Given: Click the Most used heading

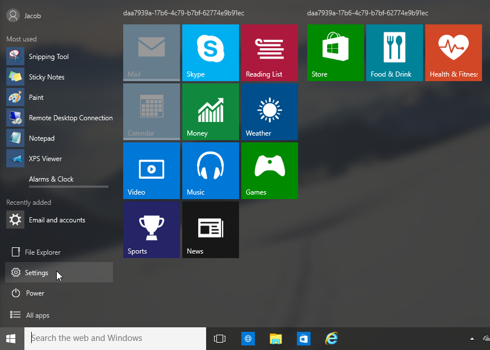Looking at the screenshot, I should (22, 39).
